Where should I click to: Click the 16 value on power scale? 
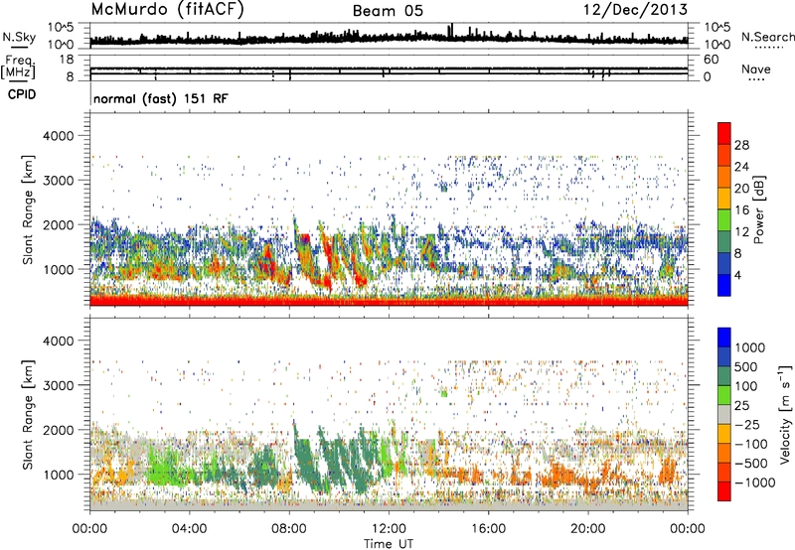[x=741, y=210]
